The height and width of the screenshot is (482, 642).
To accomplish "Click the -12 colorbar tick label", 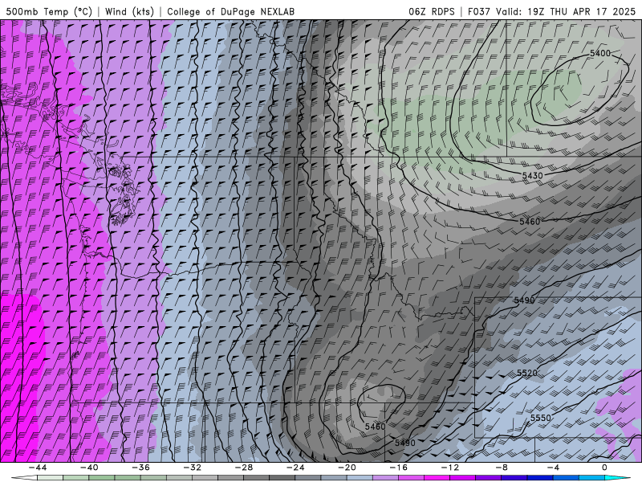I will coord(450,468).
